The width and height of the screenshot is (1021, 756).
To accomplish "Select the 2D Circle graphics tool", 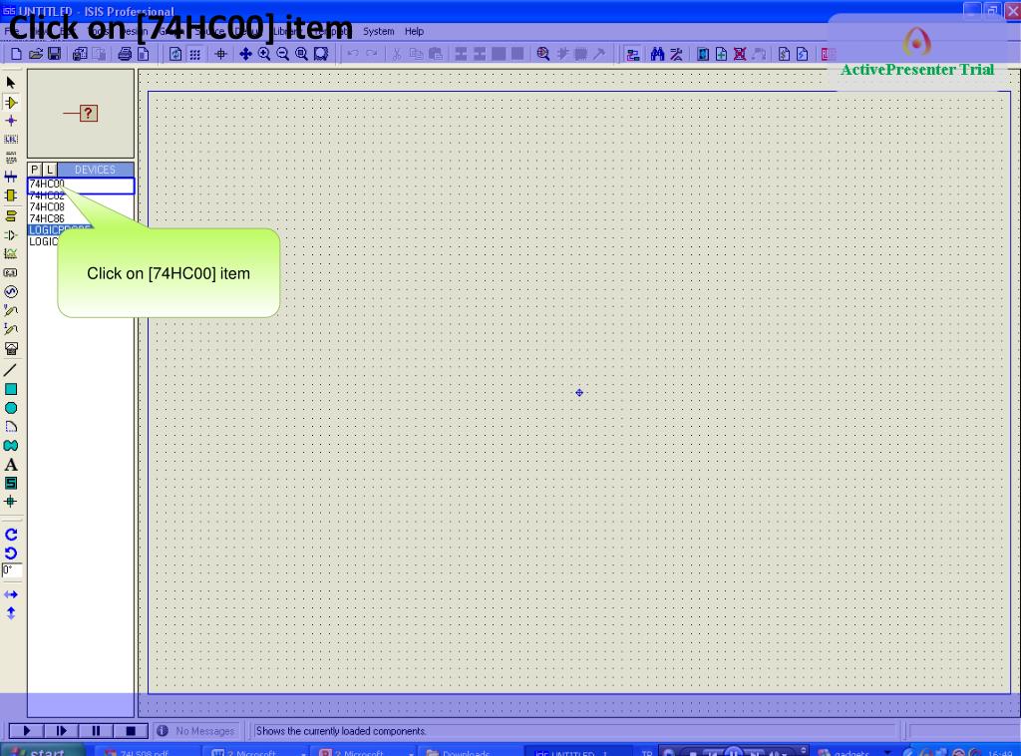I will (11, 408).
